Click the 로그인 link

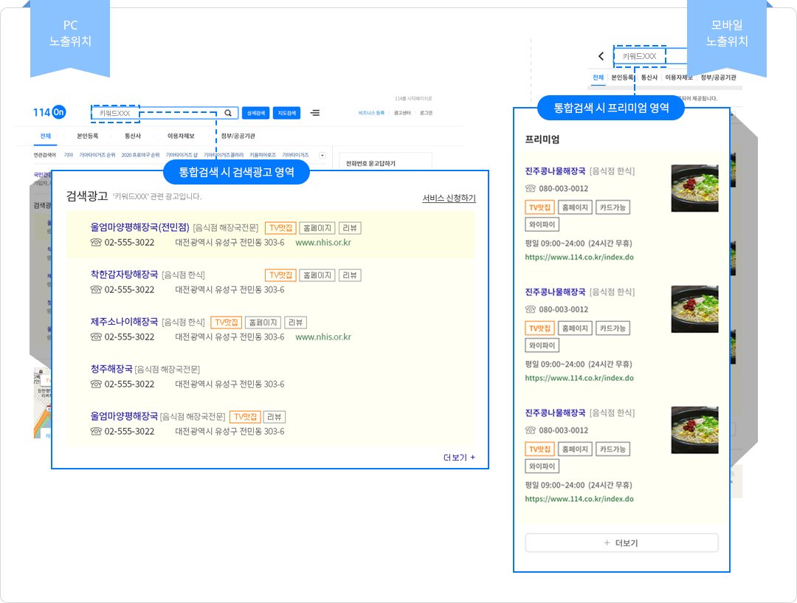(426, 113)
